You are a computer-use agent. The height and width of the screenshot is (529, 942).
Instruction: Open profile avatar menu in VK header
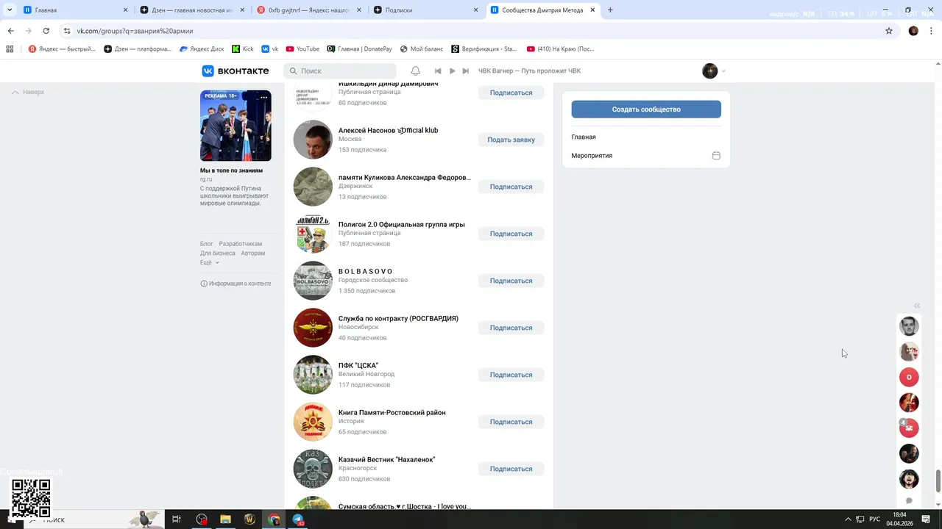click(x=714, y=71)
